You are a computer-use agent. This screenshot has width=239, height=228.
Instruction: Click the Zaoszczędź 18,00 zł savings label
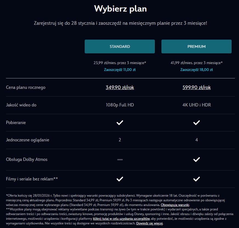coord(196,70)
